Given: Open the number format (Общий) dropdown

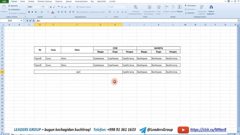Looking at the screenshot, I should (x=126, y=7).
